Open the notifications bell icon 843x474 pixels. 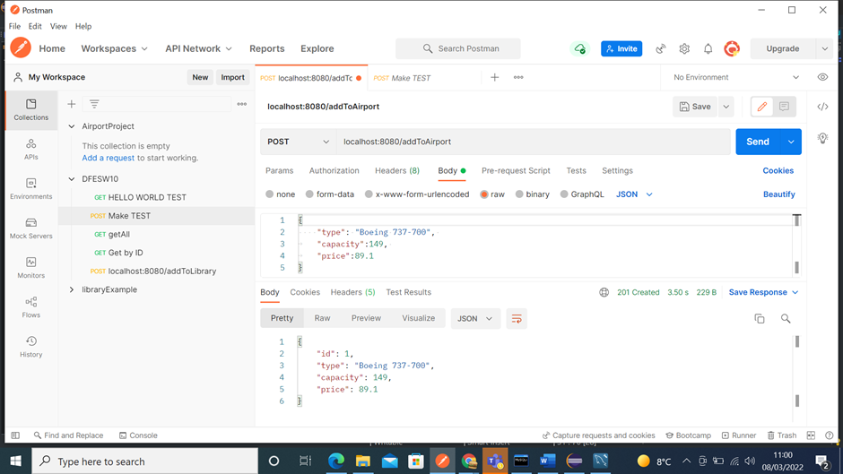(708, 49)
